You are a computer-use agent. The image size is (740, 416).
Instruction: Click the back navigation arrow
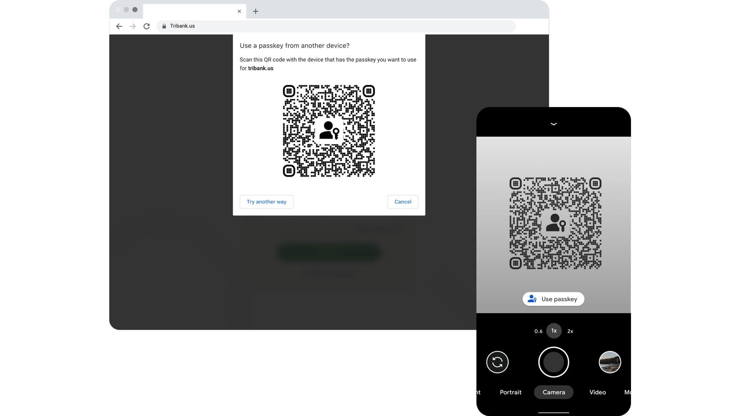(x=119, y=26)
